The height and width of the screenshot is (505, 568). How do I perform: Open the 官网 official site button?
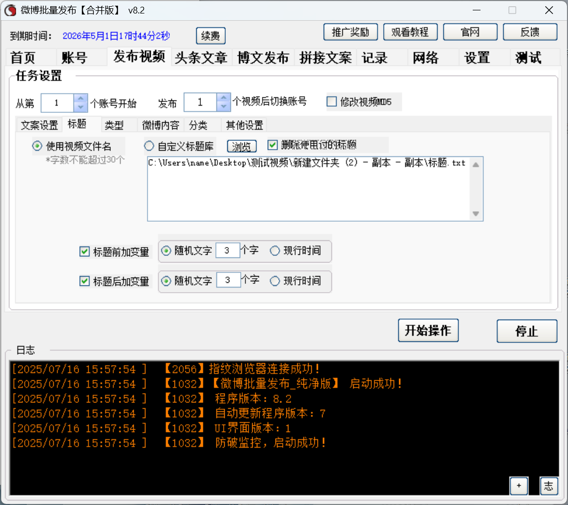pyautogui.click(x=470, y=32)
